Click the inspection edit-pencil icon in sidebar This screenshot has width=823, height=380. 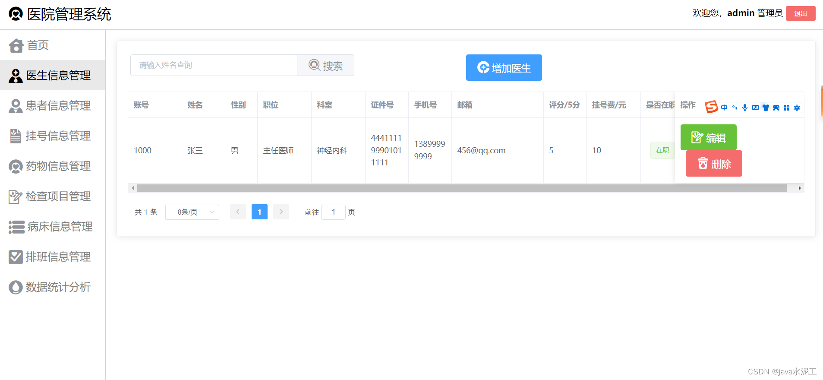(16, 196)
